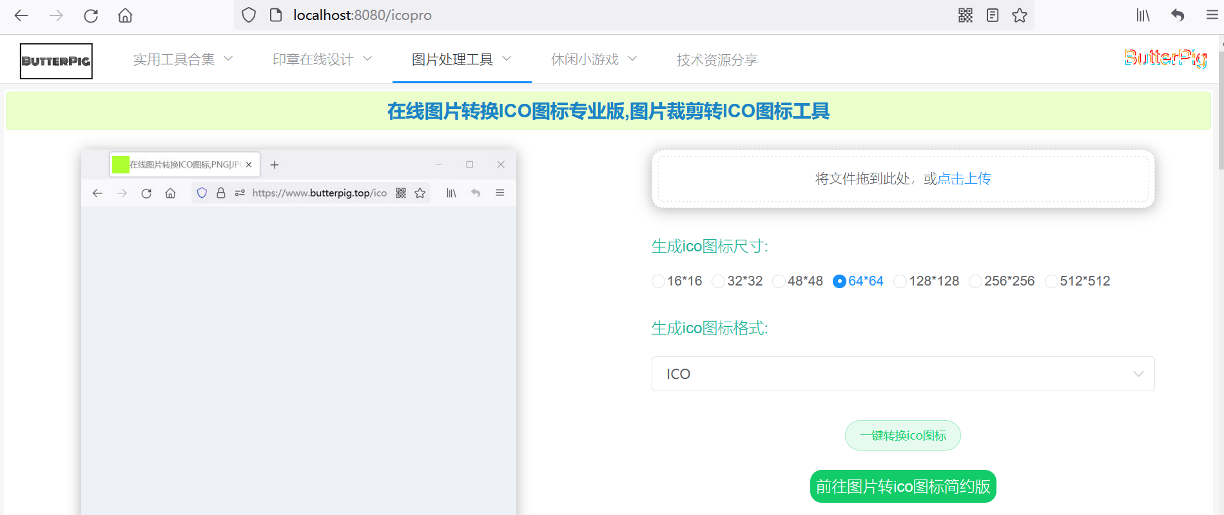1224x515 pixels.
Task: Click the localhost URL address field
Action: coord(580,15)
